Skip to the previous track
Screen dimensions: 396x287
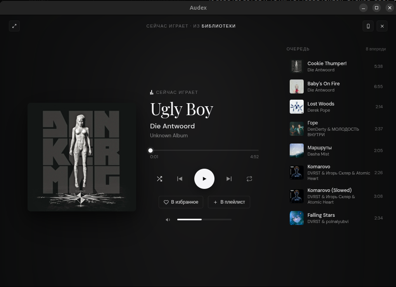(x=180, y=179)
